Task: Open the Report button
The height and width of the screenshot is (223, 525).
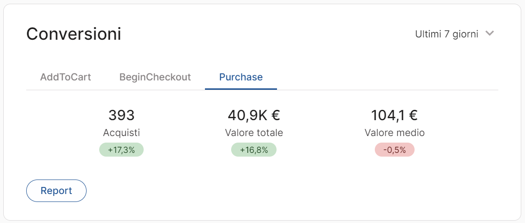Action: 56,191
